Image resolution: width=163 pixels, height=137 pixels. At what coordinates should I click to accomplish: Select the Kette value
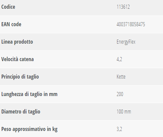coord(121,77)
